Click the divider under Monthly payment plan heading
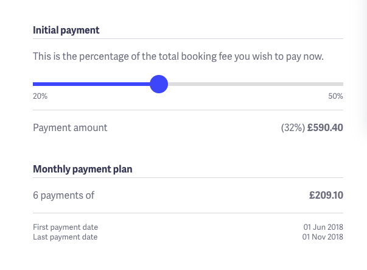Screen dimensions: 367x270 click(x=188, y=178)
